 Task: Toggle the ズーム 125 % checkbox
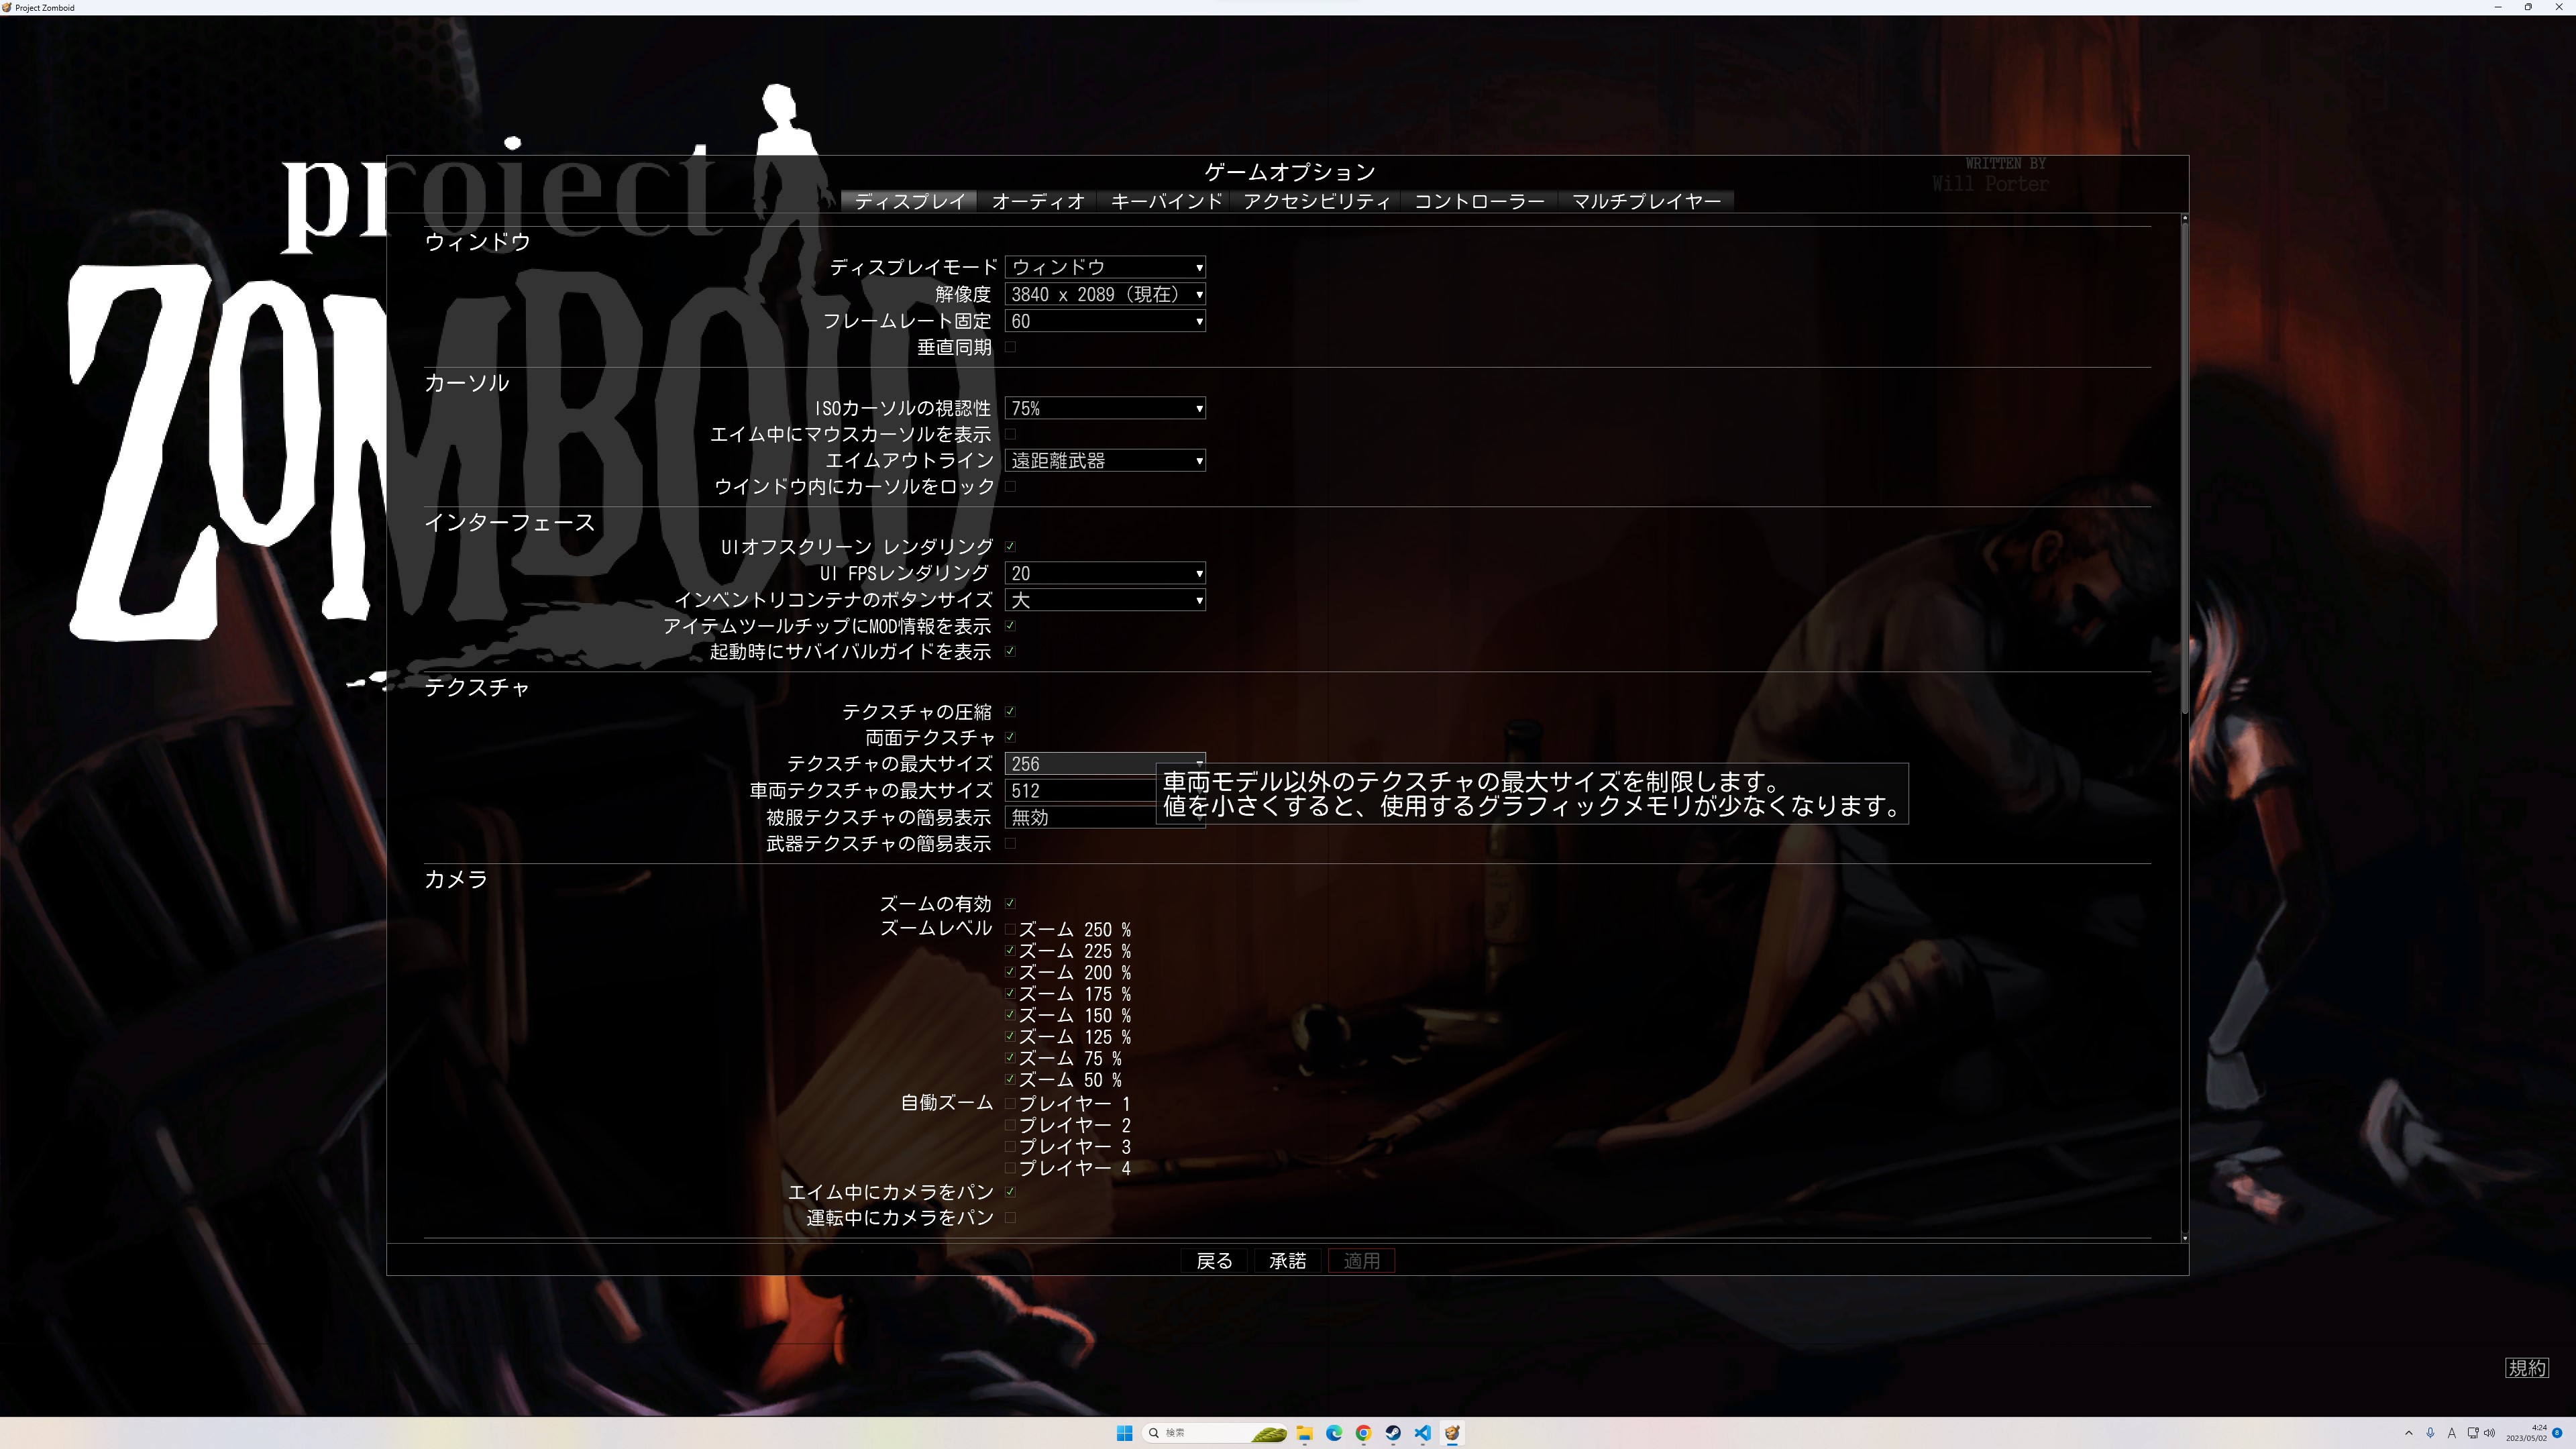coord(1010,1037)
